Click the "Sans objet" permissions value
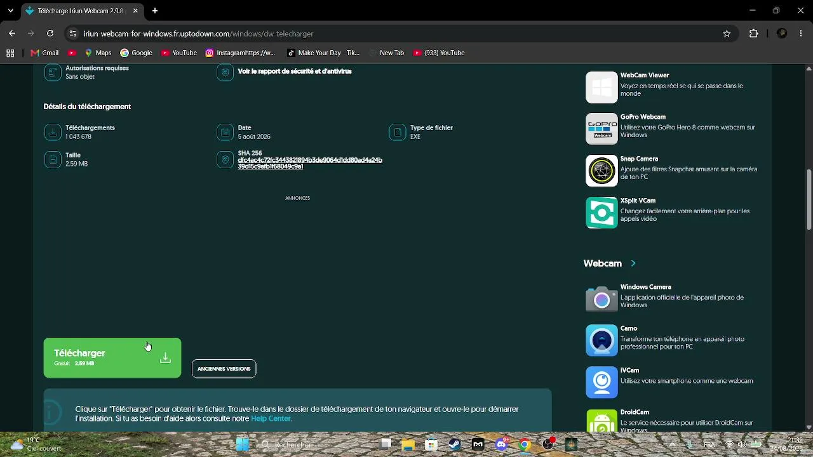 click(x=80, y=77)
